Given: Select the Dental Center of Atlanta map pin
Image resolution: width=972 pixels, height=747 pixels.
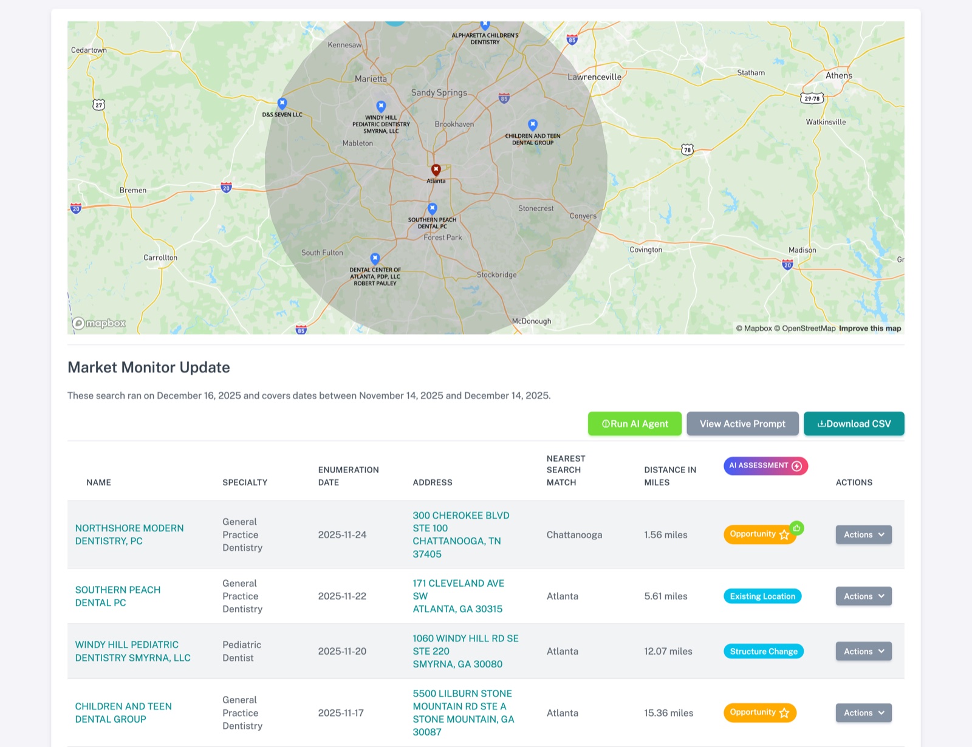Looking at the screenshot, I should pyautogui.click(x=375, y=257).
